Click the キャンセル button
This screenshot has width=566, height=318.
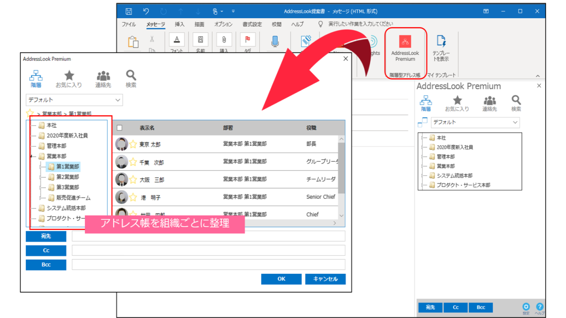point(325,279)
